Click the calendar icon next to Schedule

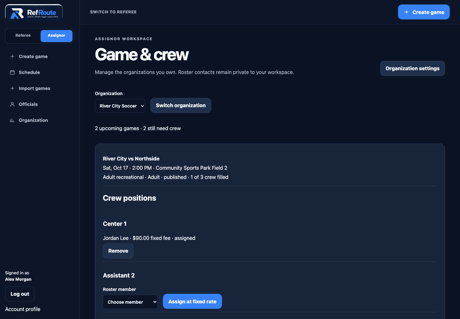coord(12,72)
